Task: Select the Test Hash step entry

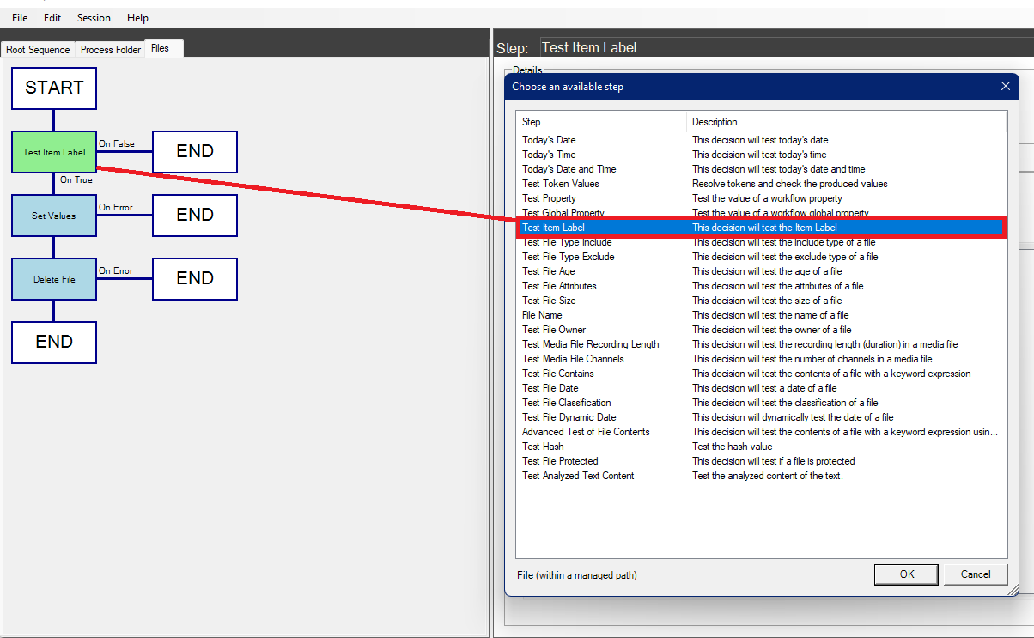Action: 543,447
